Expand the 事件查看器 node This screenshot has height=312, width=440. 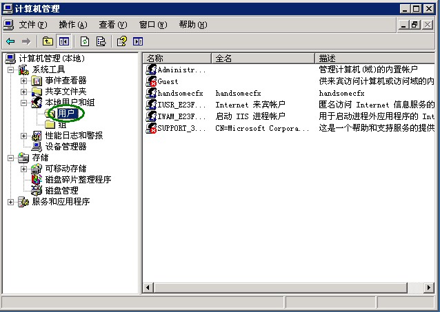(x=23, y=81)
